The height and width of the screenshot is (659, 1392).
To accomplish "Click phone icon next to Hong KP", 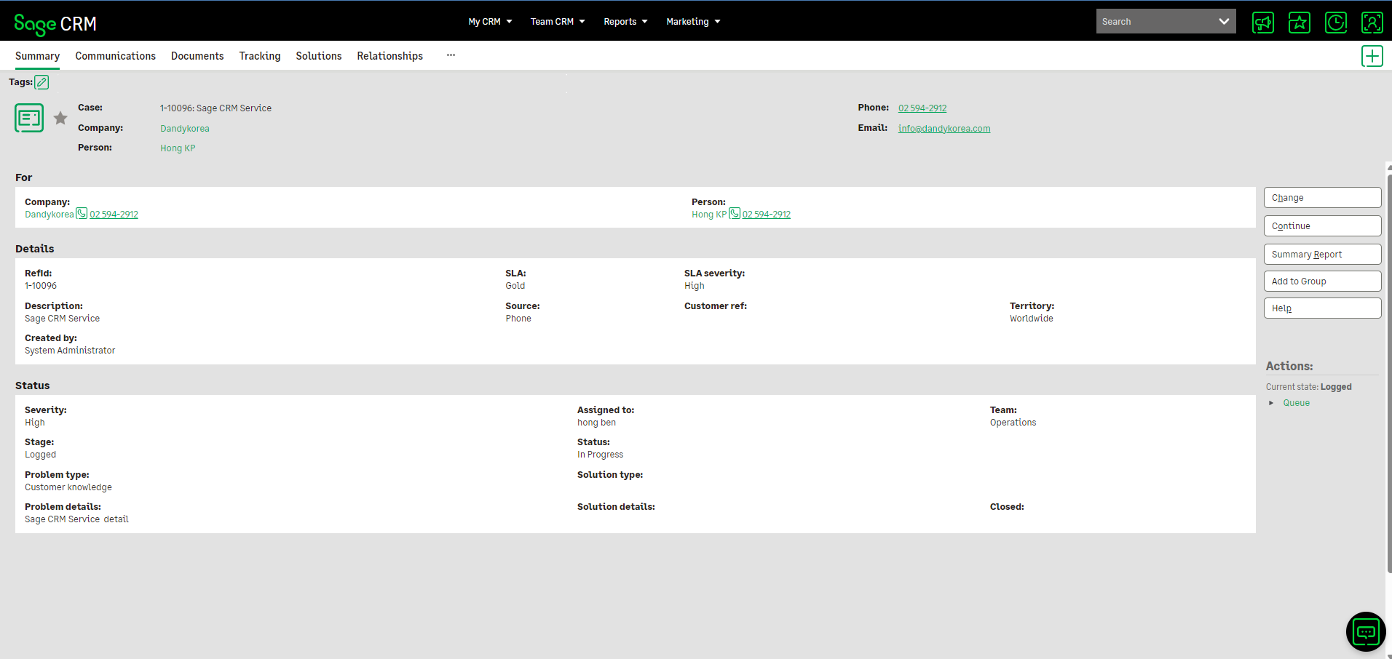I will [735, 213].
